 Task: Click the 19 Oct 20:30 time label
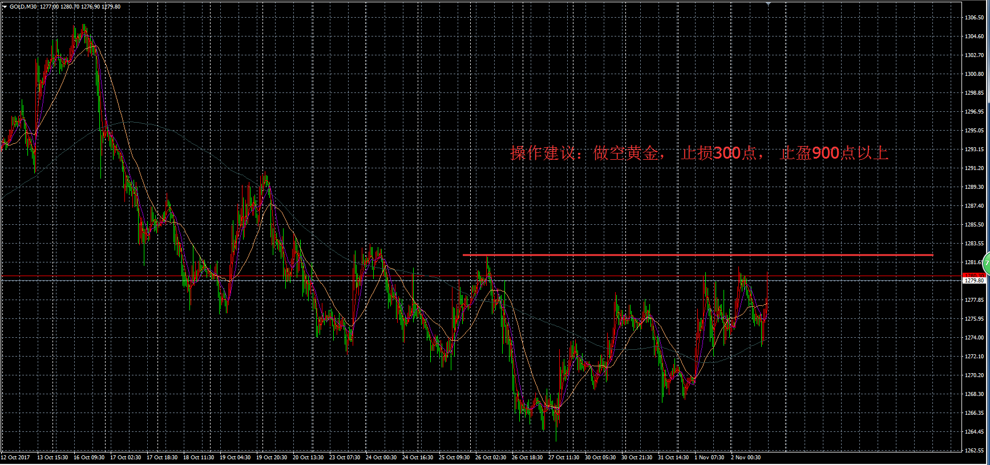pyautogui.click(x=272, y=458)
